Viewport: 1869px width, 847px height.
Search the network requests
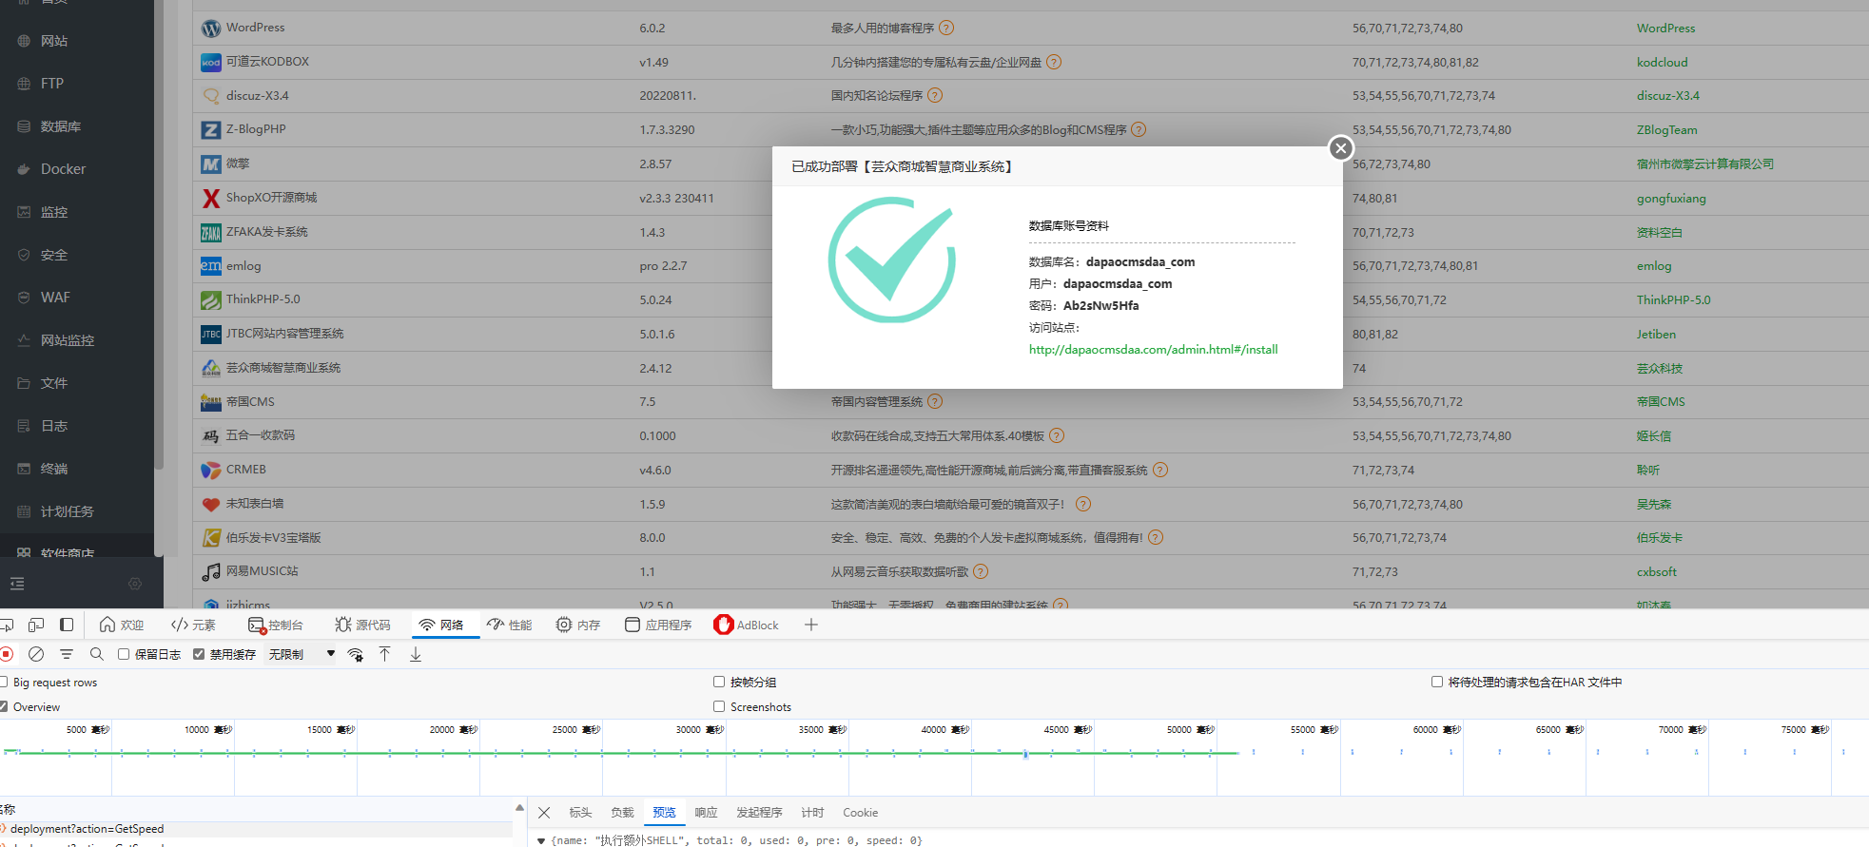click(x=97, y=654)
